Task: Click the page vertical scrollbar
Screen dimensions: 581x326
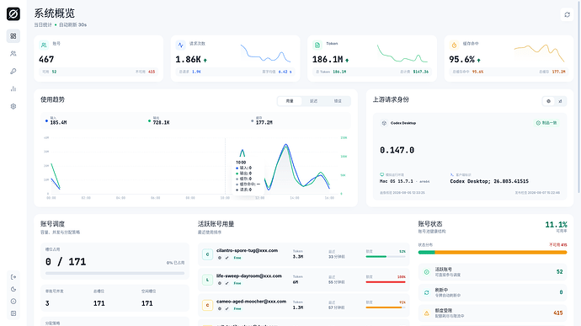Action: pyautogui.click(x=579, y=96)
